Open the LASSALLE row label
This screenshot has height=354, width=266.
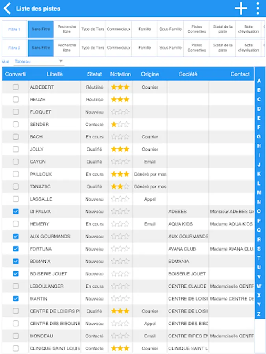click(41, 199)
